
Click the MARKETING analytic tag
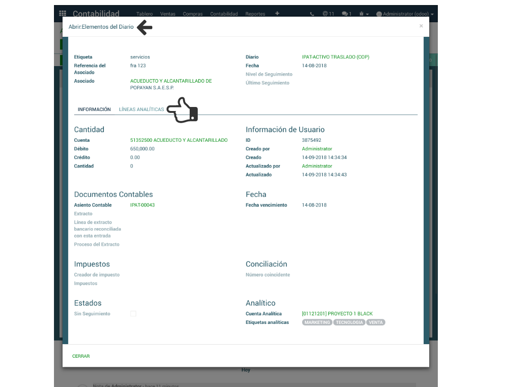tap(317, 322)
